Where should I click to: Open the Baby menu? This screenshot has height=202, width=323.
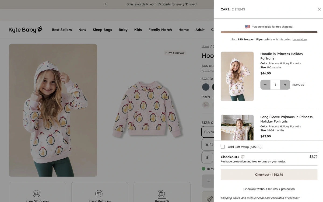tap(123, 30)
